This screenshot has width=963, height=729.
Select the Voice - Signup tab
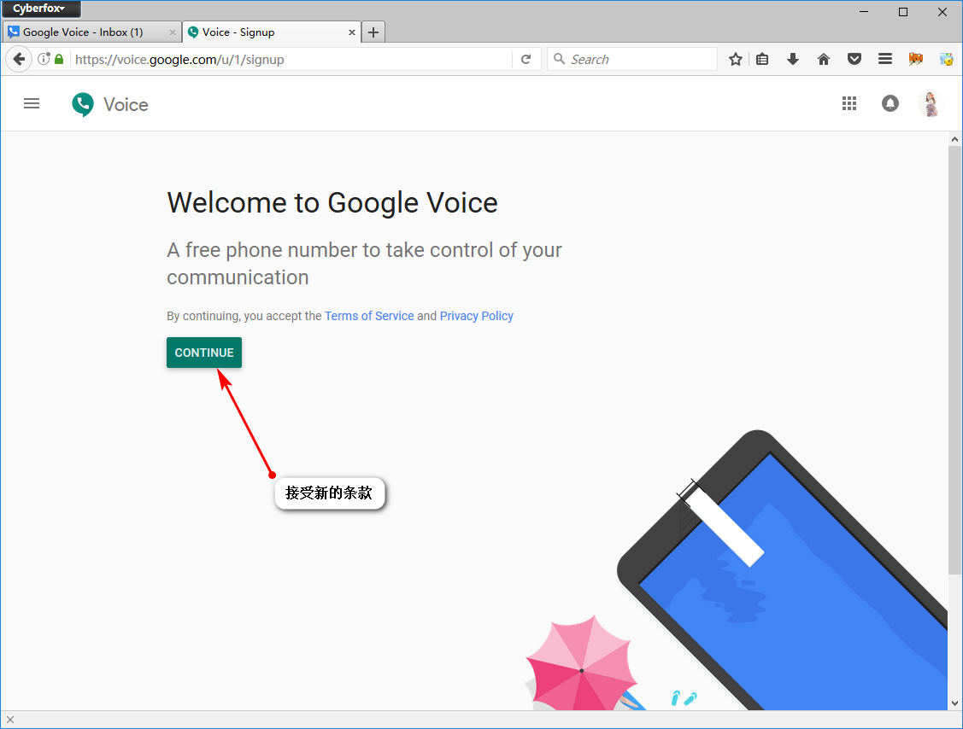[272, 32]
